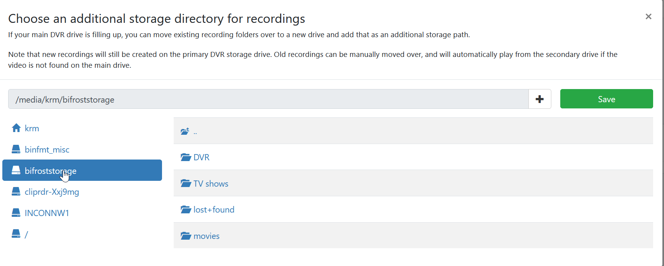Go to the cliprdr-Xxj9mg location

tap(52, 192)
